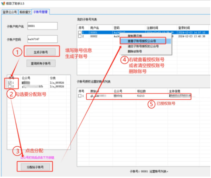The image size is (211, 178).
Task: Click the 子账户密码 input field
Action: pyautogui.click(x=42, y=39)
